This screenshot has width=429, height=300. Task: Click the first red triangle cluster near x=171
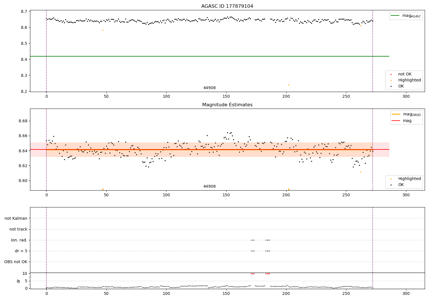tap(253, 273)
